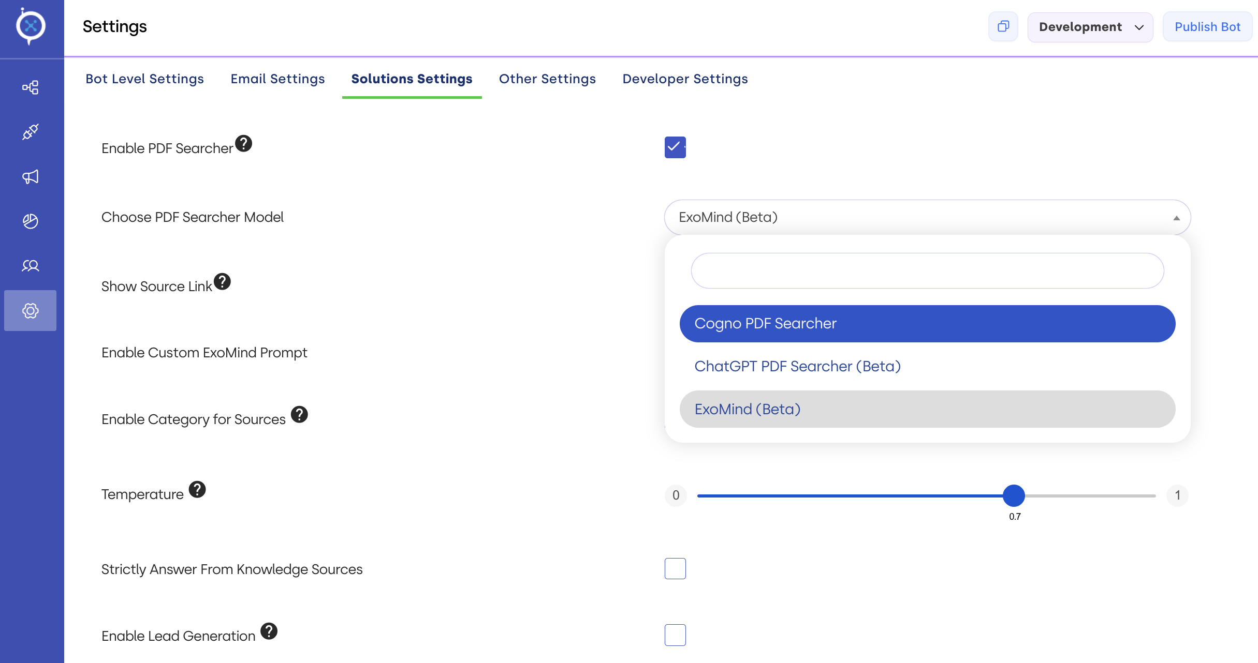The height and width of the screenshot is (663, 1258).
Task: Enable the Lead Generation checkbox
Action: [x=675, y=635]
